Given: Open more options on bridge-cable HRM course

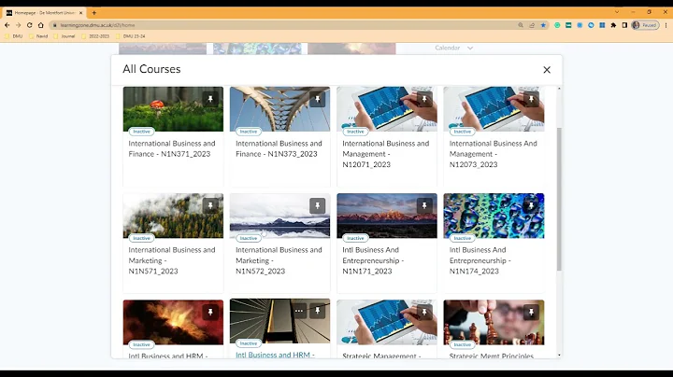Looking at the screenshot, I should click(299, 311).
